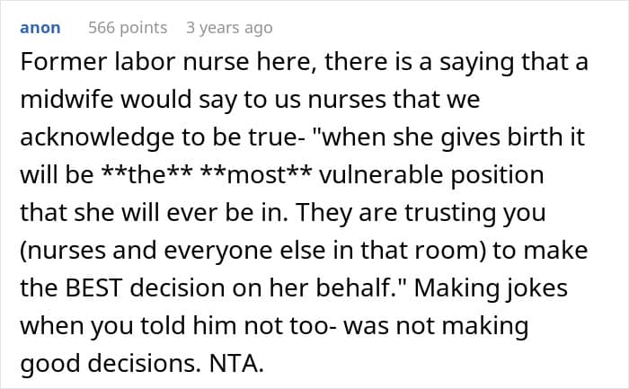Screen dimensions: 629x389
Task: Click the word "Former" starting the comment
Action: (59, 61)
